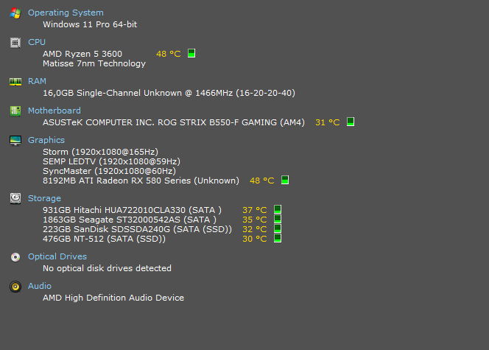Viewport: 489px width, 350px height.
Task: Click the Hitachi drive temperature indicator icon
Action: [278, 209]
